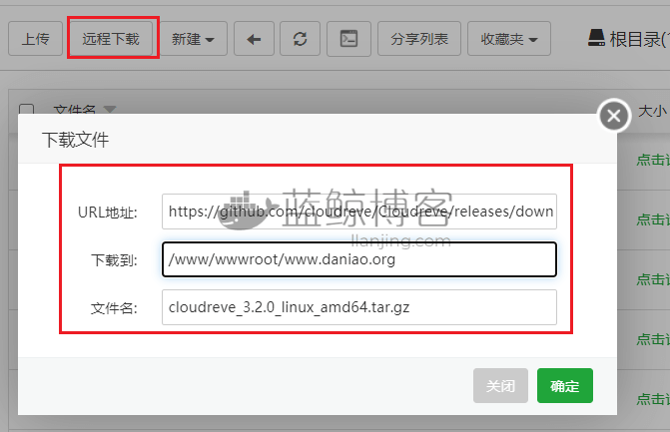Image resolution: width=670 pixels, height=432 pixels.
Task: Click the disk icon beside 根目录
Action: (x=595, y=40)
